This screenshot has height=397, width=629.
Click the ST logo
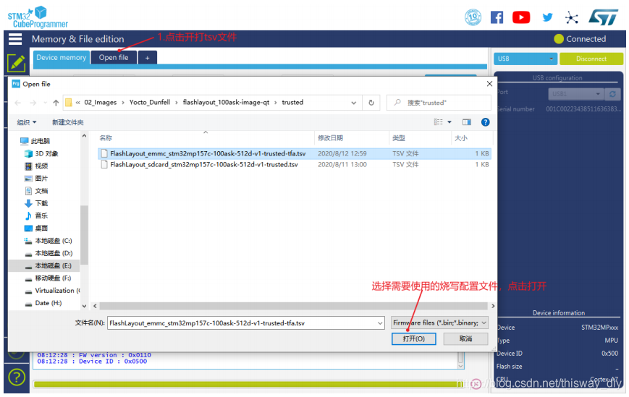pos(604,17)
